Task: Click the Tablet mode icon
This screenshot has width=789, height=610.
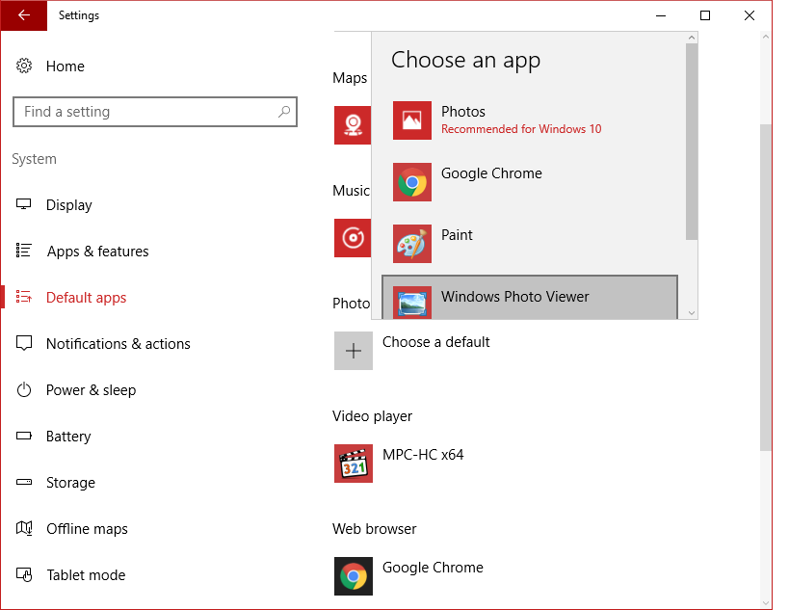Action: pos(24,574)
